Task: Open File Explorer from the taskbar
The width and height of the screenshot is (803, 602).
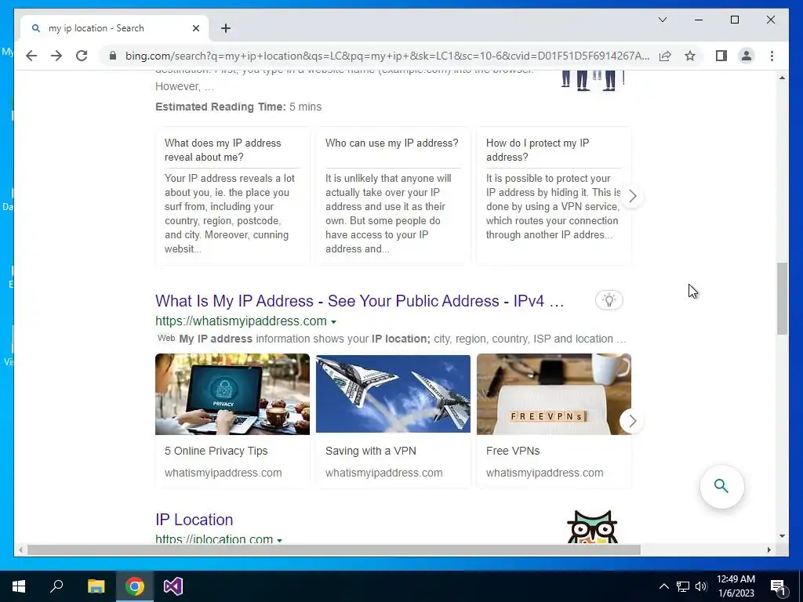Action: pyautogui.click(x=96, y=586)
